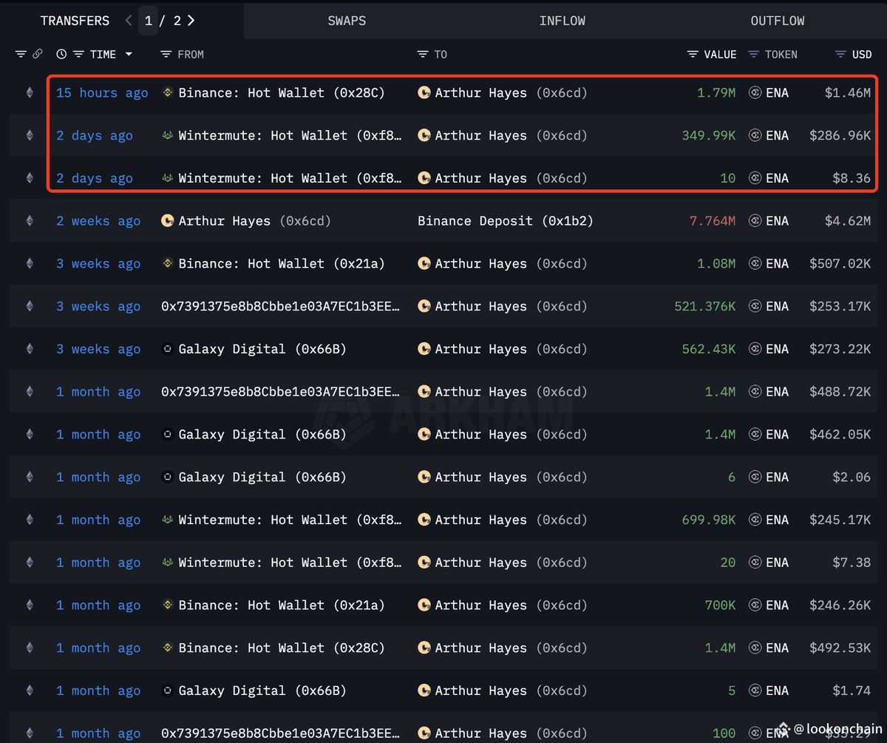Open Galaxy Digital (0x66B) in 562.43K row
The width and height of the screenshot is (887, 743).
pyautogui.click(x=262, y=349)
